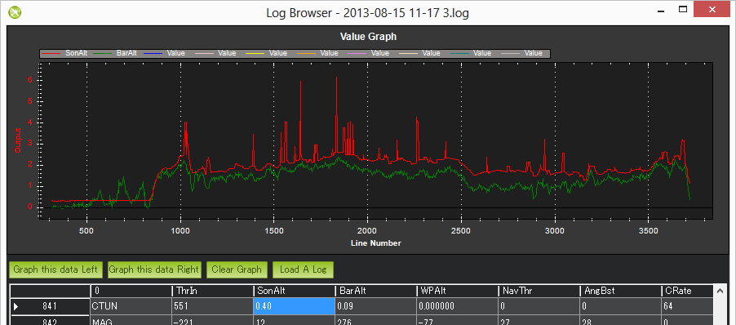
Task: Click the green BarAlt legend entry
Action: [114, 53]
